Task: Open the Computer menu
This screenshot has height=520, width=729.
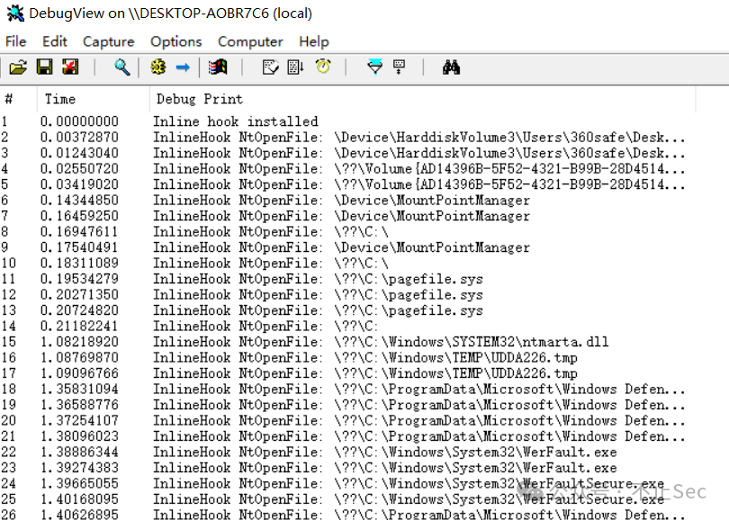Action: pos(249,41)
